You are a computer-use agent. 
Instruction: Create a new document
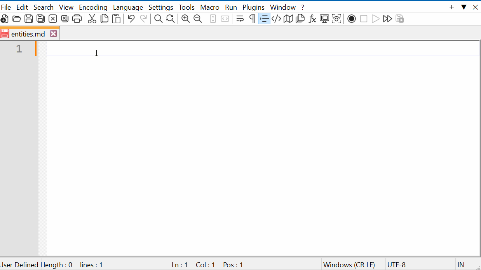click(5, 18)
